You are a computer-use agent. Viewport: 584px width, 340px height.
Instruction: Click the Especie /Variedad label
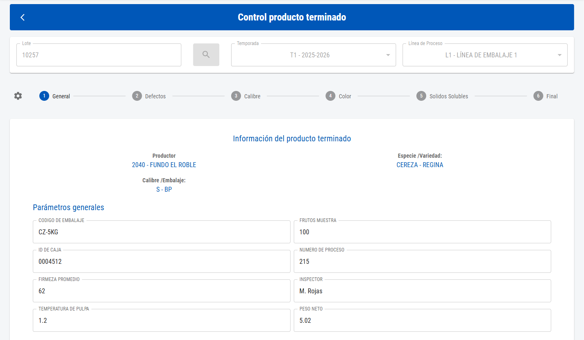pos(420,156)
